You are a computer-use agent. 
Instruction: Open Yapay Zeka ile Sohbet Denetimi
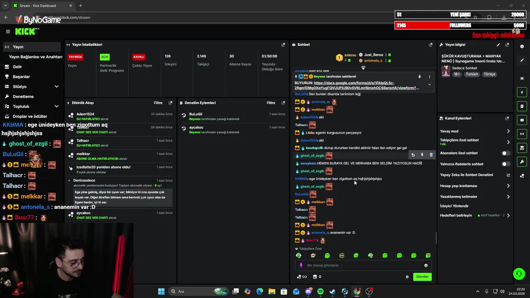[x=475, y=175]
